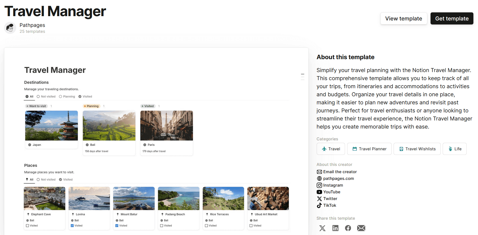Screen dimensions: 478x235
Task: Open the Visited tab in Destinations
Action: point(85,97)
